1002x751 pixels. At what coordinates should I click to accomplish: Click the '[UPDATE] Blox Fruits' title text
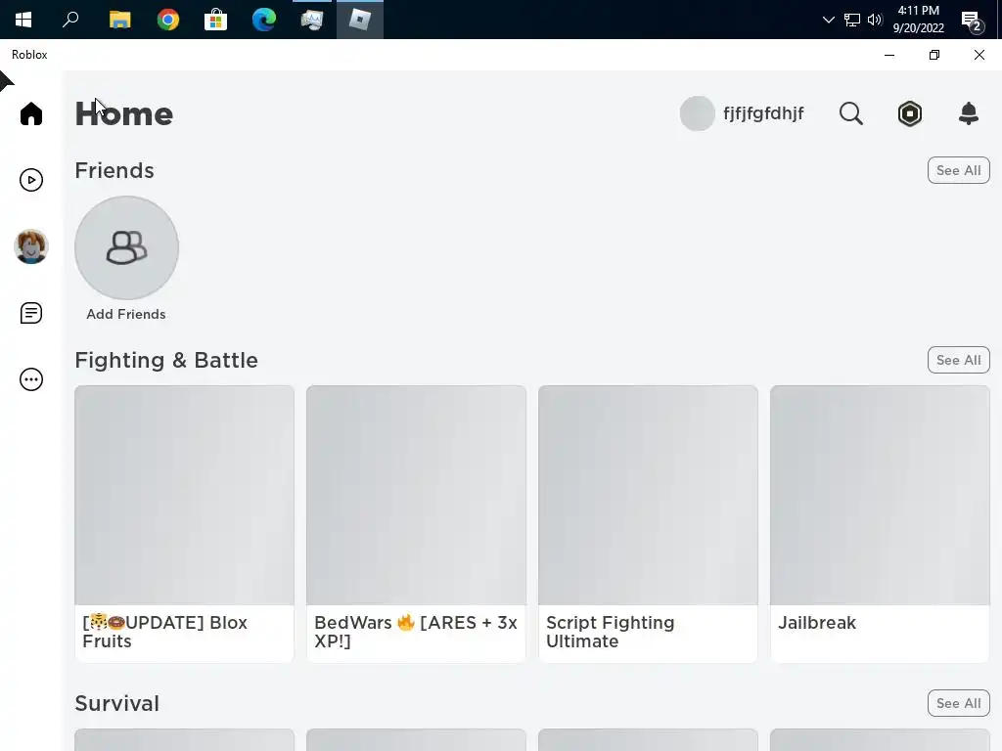pyautogui.click(x=164, y=632)
